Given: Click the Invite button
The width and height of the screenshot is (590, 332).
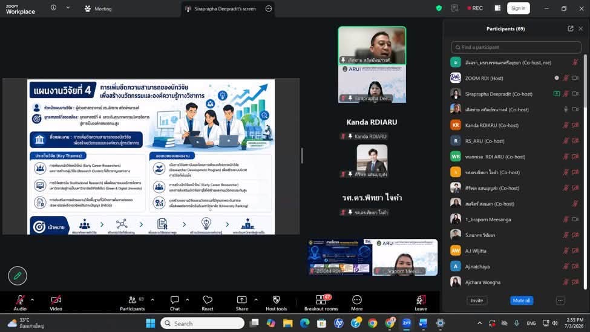Looking at the screenshot, I should pos(477,301).
